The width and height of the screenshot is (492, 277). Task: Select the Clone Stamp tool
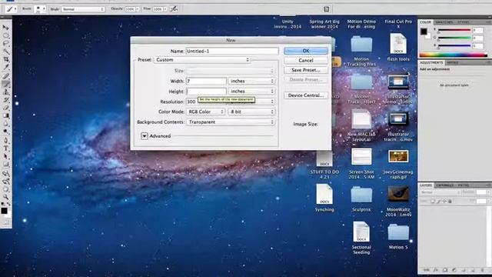[x=5, y=92]
